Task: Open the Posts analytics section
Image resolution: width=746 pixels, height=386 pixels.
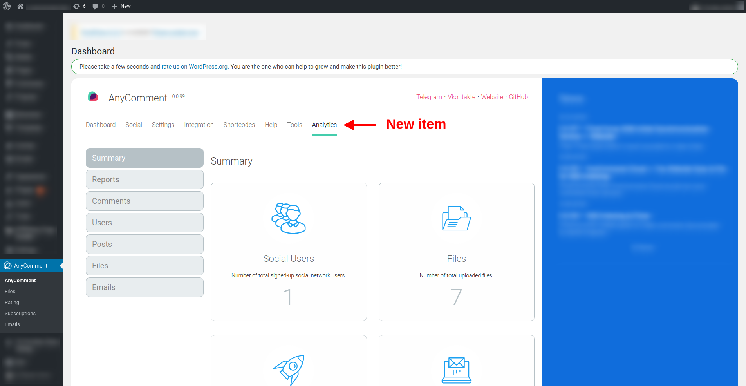Action: (x=145, y=244)
